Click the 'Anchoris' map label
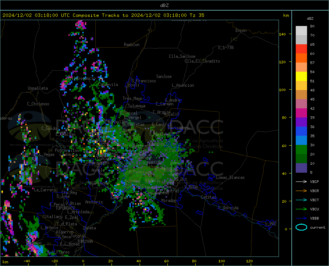This screenshot has width=329, height=266. [94, 202]
